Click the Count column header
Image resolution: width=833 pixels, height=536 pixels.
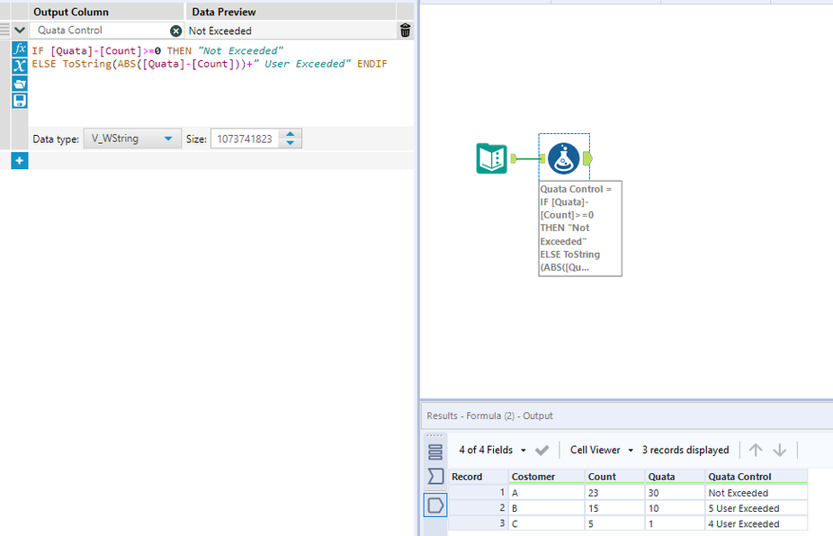point(615,477)
